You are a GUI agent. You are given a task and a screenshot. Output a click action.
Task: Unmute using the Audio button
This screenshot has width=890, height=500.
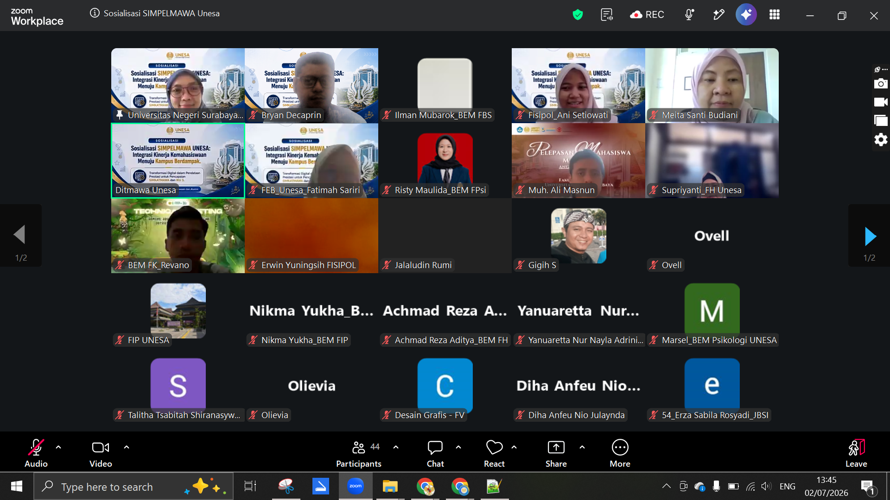click(36, 454)
